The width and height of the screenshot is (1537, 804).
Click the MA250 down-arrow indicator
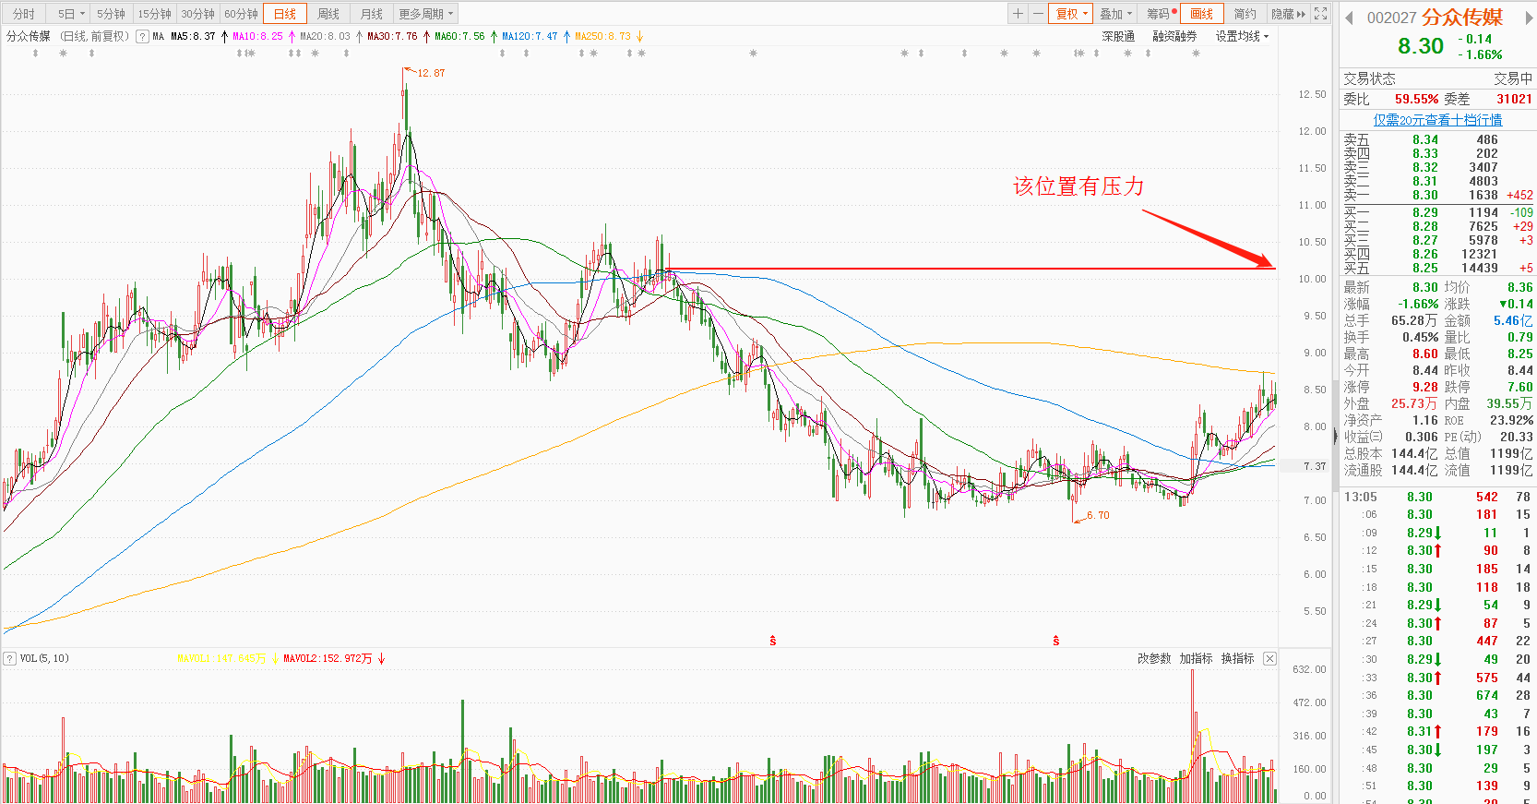639,37
